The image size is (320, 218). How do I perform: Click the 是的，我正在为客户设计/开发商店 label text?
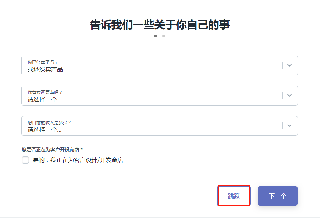coord(78,160)
